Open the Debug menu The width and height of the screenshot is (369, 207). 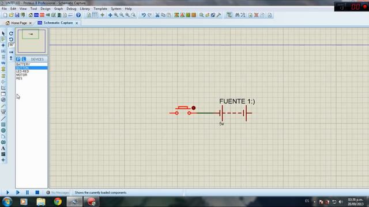(71, 9)
